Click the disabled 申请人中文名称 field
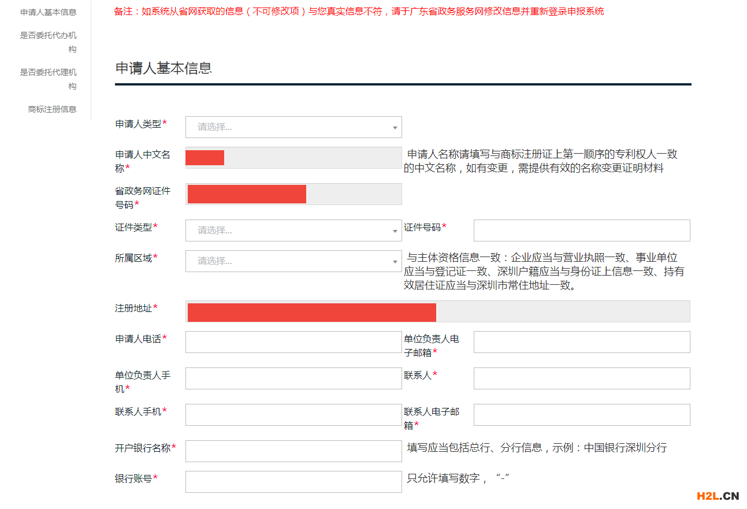The width and height of the screenshot is (747, 509). [293, 158]
